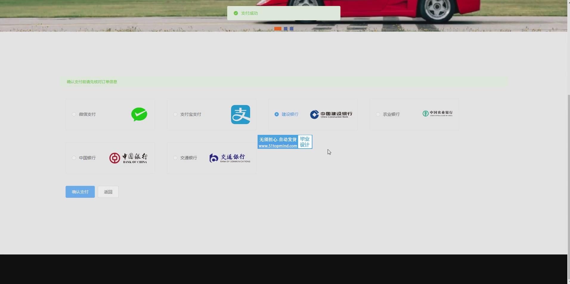Screen dimensions: 570x284
Task: Click the 交通银行 label text
Action: click(x=189, y=158)
